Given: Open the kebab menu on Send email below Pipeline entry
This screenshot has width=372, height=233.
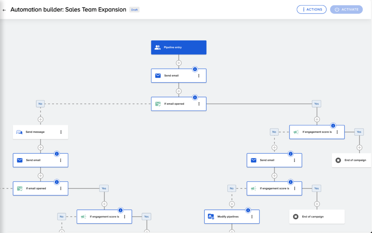Looking at the screenshot, I should [x=199, y=76].
